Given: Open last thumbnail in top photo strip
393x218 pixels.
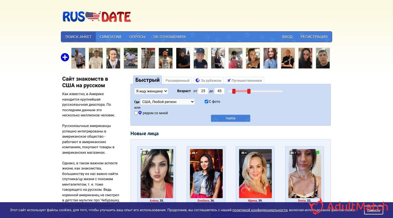Looking at the screenshot, I should click(323, 58).
